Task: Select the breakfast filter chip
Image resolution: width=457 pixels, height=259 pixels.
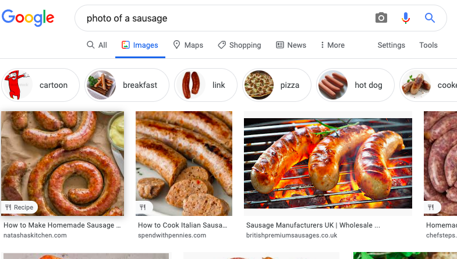Action: click(127, 85)
